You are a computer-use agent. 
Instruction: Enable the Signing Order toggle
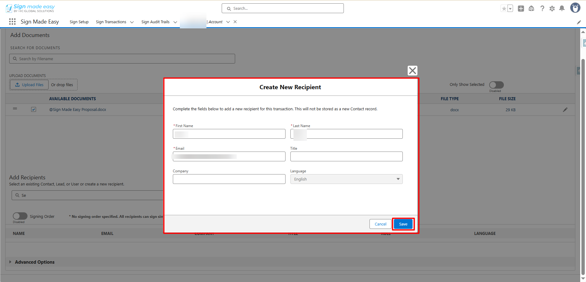click(20, 216)
